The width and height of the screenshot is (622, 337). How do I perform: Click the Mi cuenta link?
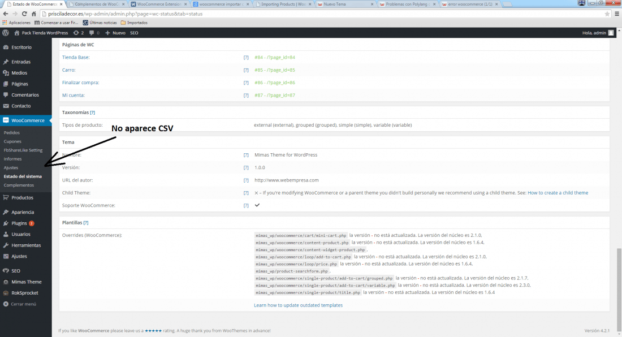(74, 96)
